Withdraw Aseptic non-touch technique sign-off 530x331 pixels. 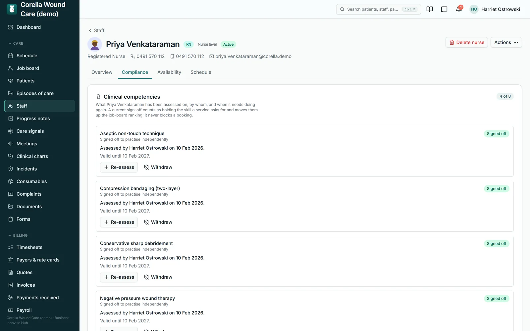158,167
